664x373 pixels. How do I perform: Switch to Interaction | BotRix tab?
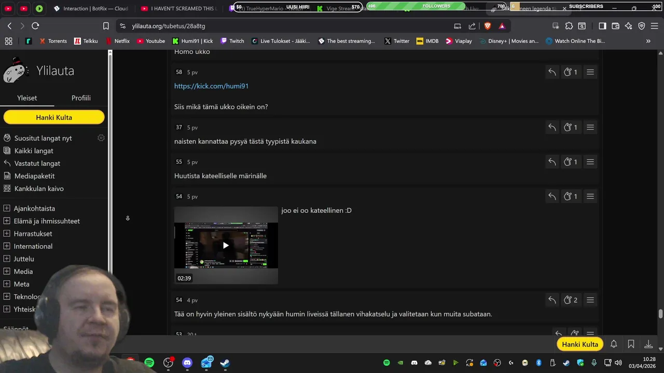click(91, 9)
